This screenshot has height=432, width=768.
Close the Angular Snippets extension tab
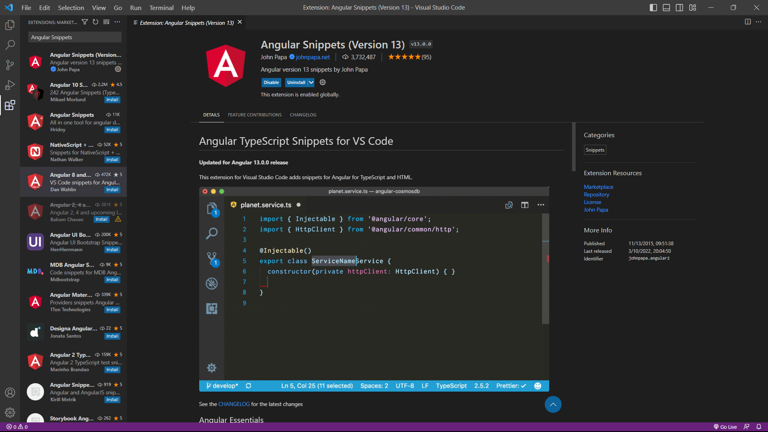tap(240, 22)
